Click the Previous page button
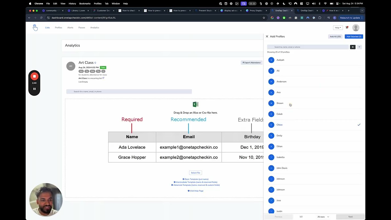 278,217
